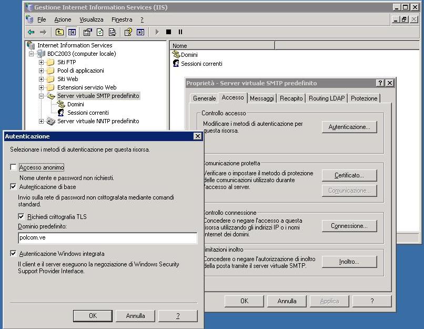Click the BDC2003 computer icon in tree
The image size is (424, 329).
(x=41, y=54)
